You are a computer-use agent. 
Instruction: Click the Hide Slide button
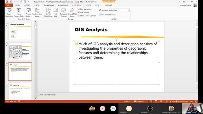[56, 13]
